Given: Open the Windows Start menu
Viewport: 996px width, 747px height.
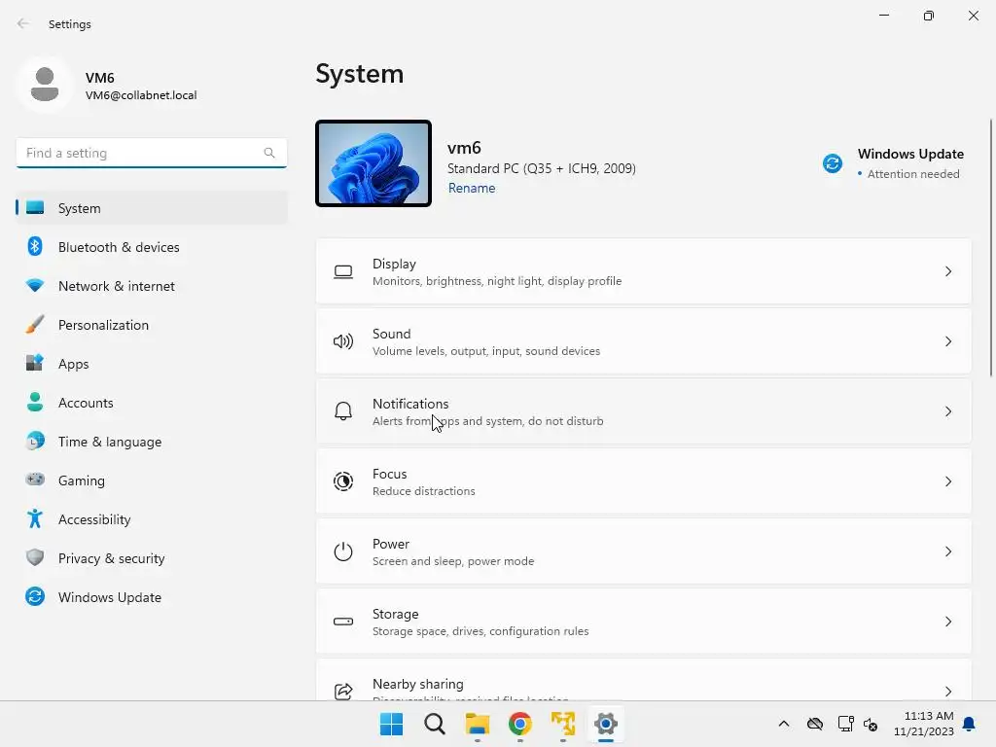Looking at the screenshot, I should [x=391, y=724].
